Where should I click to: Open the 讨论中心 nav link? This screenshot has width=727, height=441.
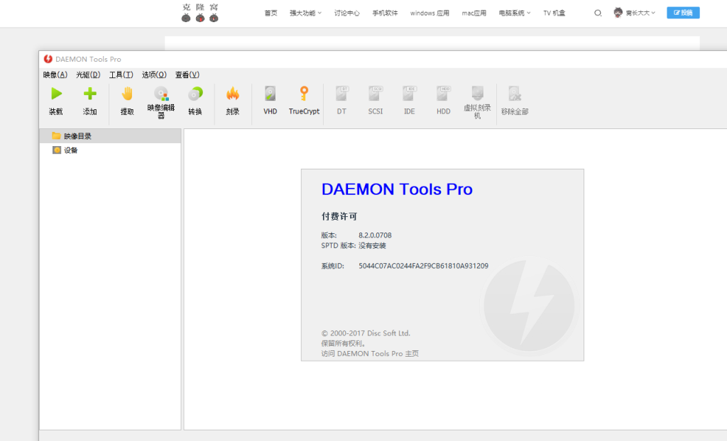point(346,13)
